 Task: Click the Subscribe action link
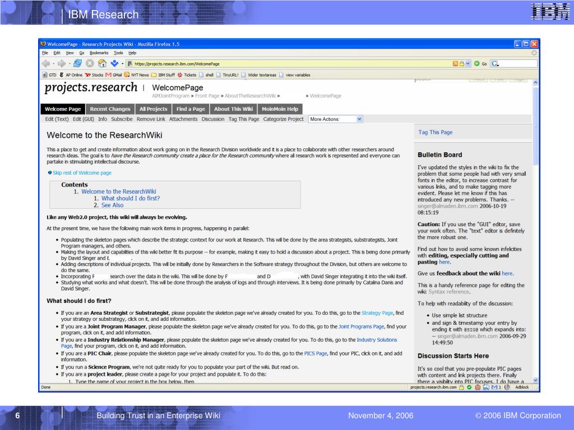tap(122, 119)
